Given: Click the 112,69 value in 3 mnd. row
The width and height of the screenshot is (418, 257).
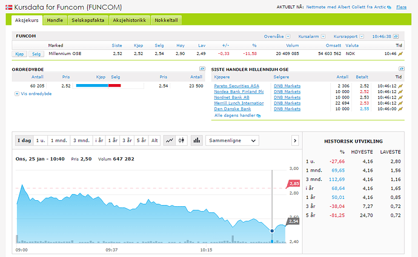Looking at the screenshot, I should pos(337,180).
